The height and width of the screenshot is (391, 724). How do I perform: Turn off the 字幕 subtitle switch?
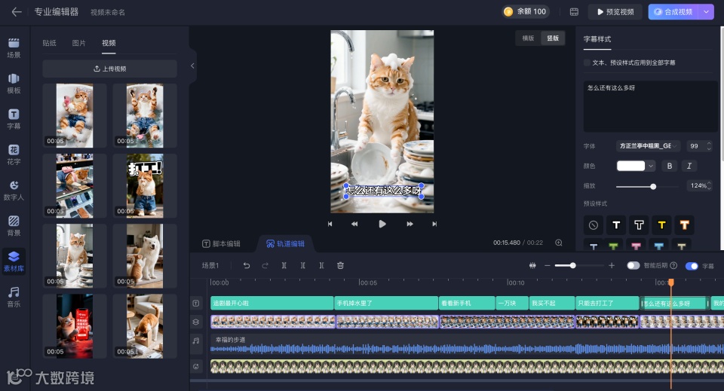pyautogui.click(x=691, y=265)
